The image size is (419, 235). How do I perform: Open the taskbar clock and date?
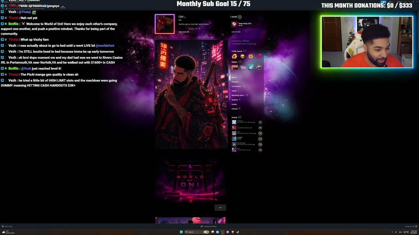[x=413, y=232]
